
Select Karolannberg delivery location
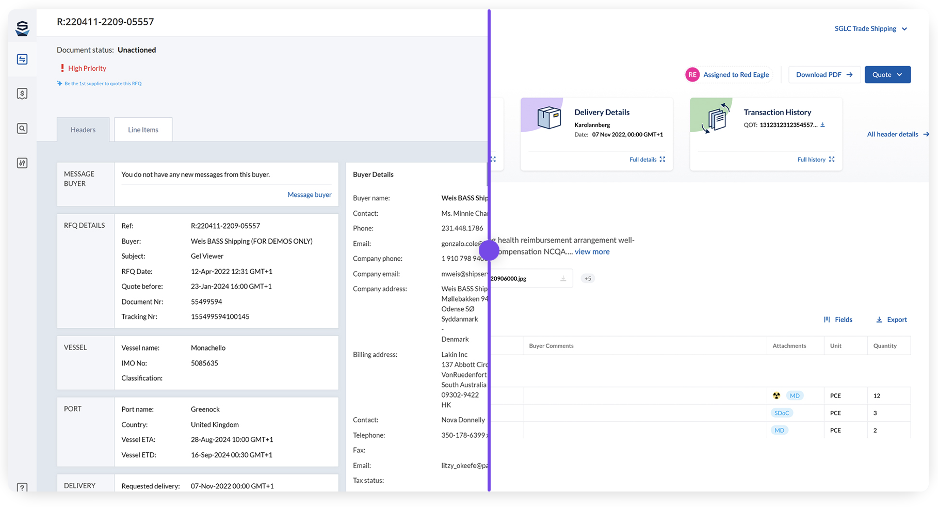[592, 125]
